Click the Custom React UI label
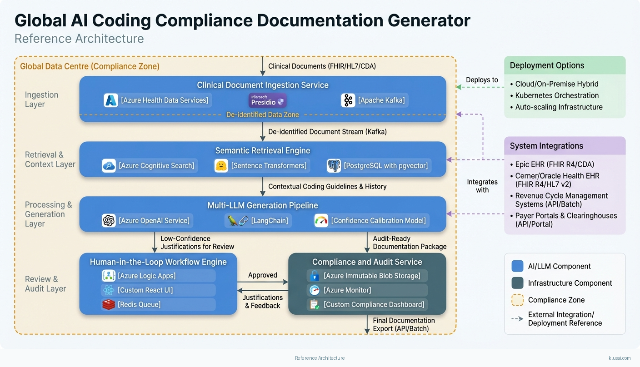The image size is (640, 367). (145, 290)
